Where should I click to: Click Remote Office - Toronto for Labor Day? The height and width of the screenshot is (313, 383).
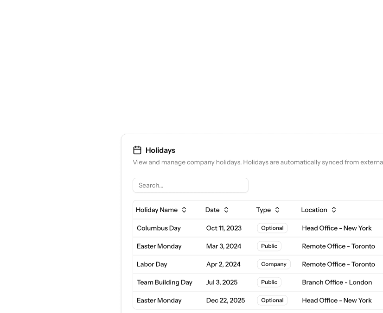338,264
